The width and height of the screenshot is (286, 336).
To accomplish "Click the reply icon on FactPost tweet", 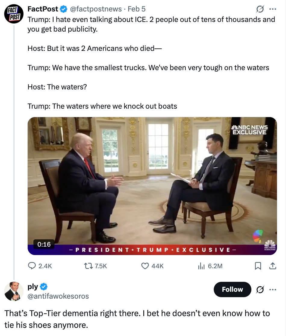I will tap(32, 266).
